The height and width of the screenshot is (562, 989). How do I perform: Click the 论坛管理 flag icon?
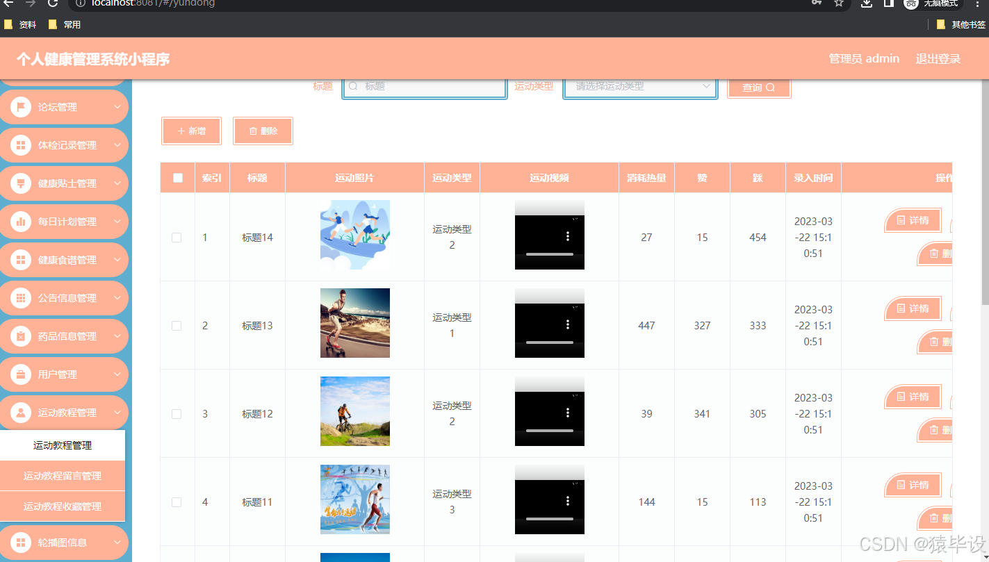click(21, 107)
